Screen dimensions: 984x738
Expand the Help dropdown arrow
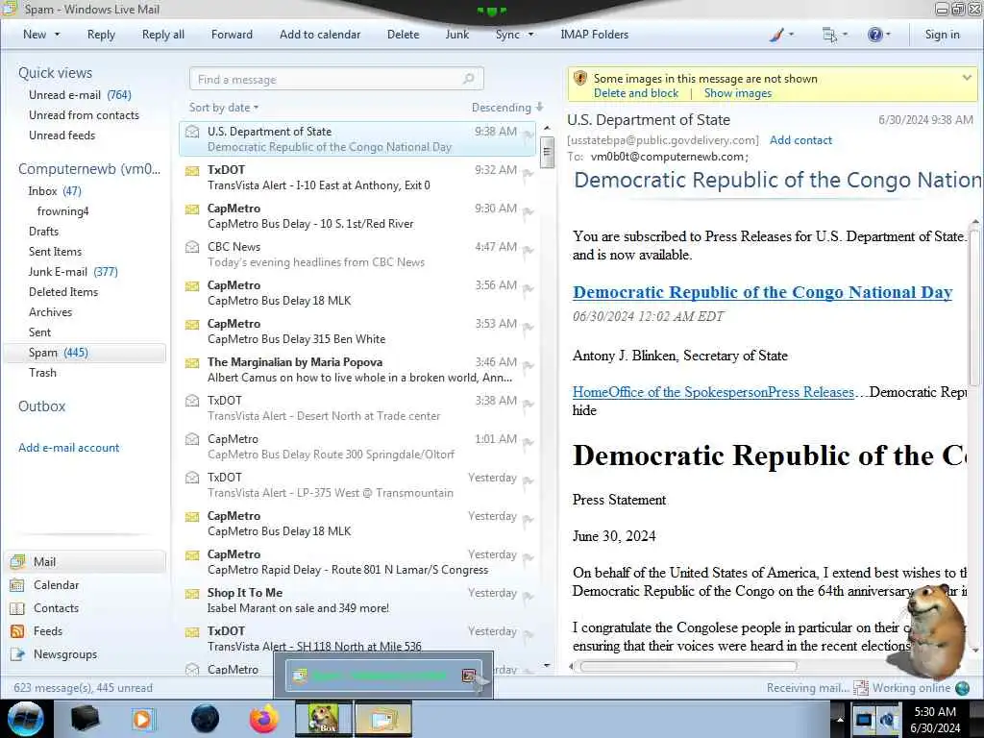click(887, 35)
